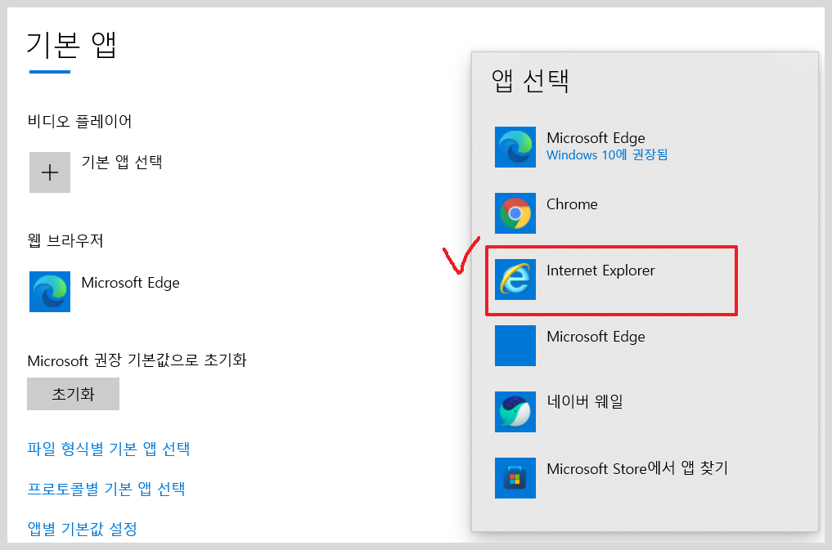The image size is (832, 550).
Task: Choose Internet Explorer text in app list
Action: coord(600,271)
